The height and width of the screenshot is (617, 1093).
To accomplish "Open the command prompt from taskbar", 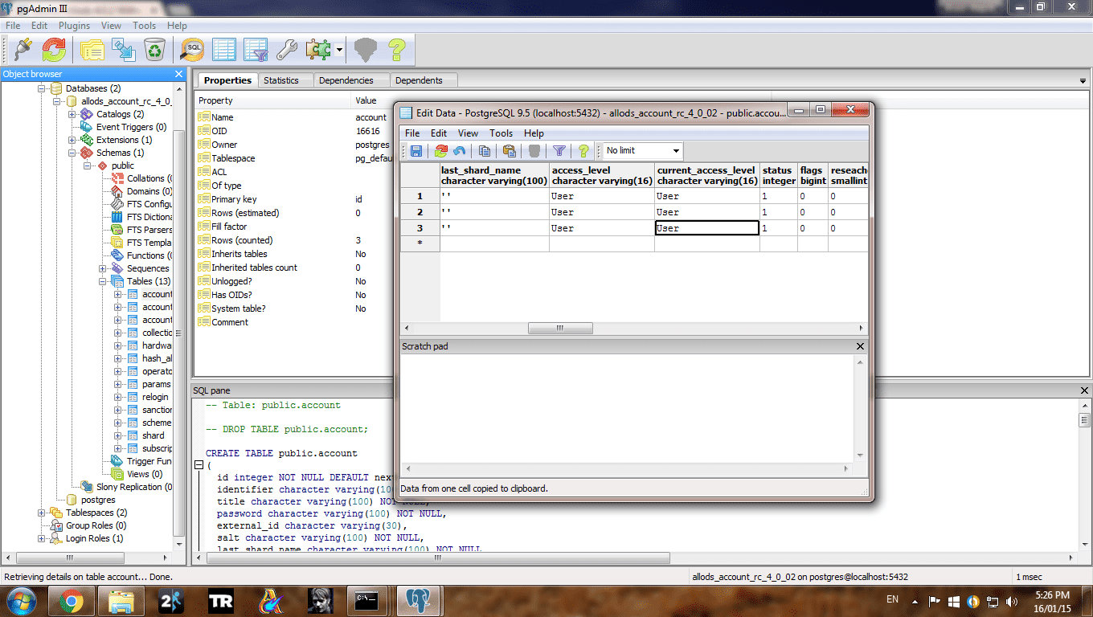I will click(367, 601).
